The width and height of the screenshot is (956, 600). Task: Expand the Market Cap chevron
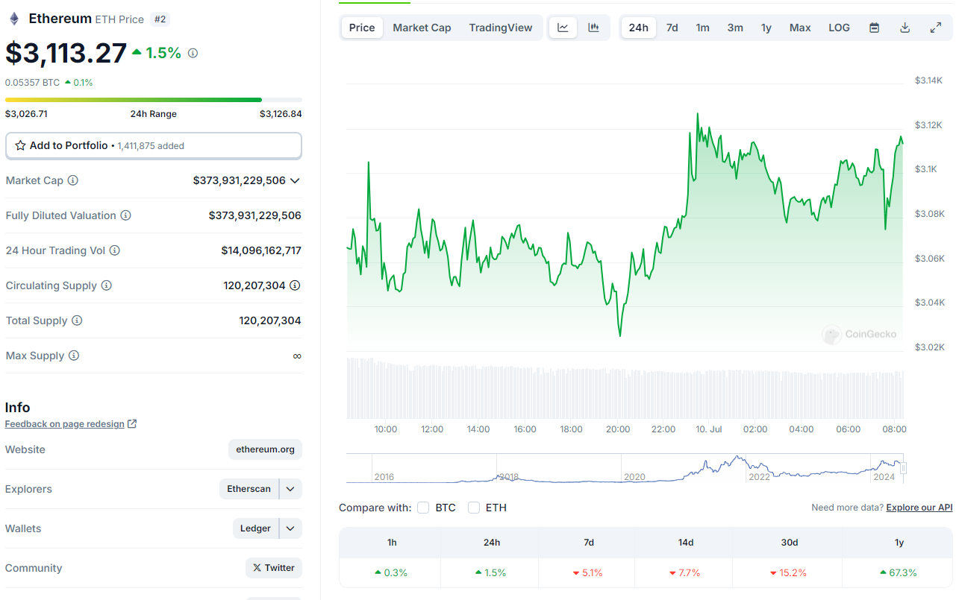pyautogui.click(x=295, y=180)
